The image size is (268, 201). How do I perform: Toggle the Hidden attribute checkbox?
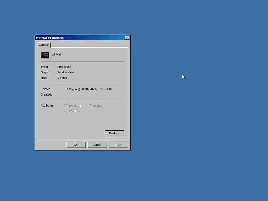(90, 105)
